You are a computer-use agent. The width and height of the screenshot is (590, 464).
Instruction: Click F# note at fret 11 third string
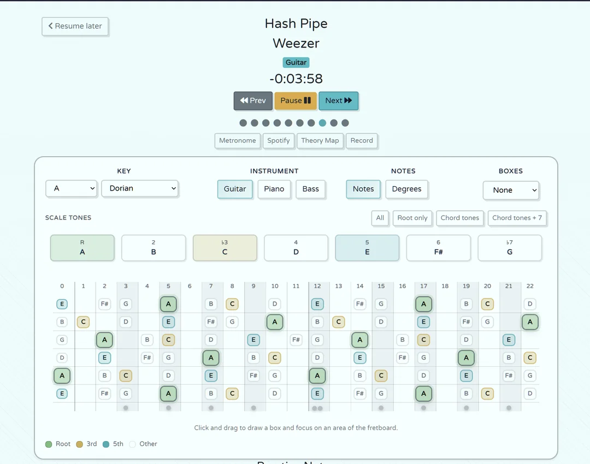[296, 340]
